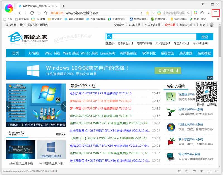The height and width of the screenshot is (175, 223).
Task: Start a page download via the download arrow icon
Action: pos(209,13)
